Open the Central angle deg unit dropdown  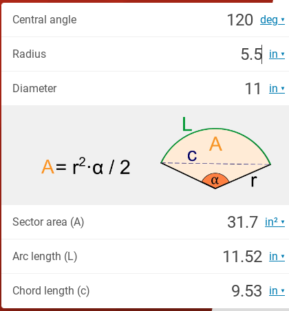tap(272, 20)
